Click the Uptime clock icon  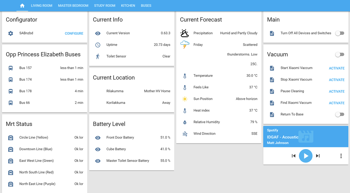98,45
